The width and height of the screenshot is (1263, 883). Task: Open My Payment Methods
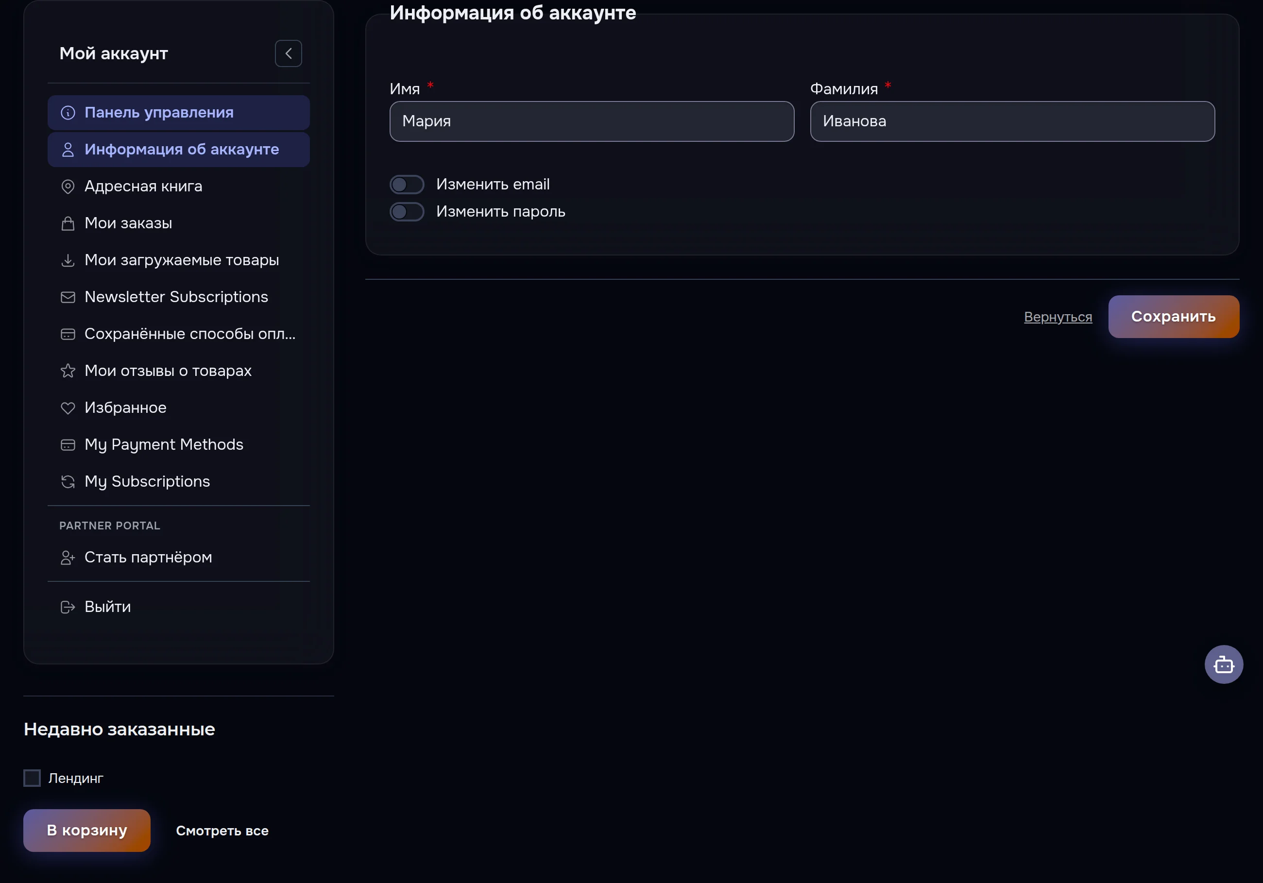[x=179, y=444]
